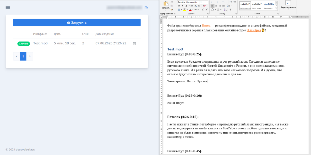Open the font size 11 dropdown
The height and width of the screenshot is (155, 311).
[207, 2]
